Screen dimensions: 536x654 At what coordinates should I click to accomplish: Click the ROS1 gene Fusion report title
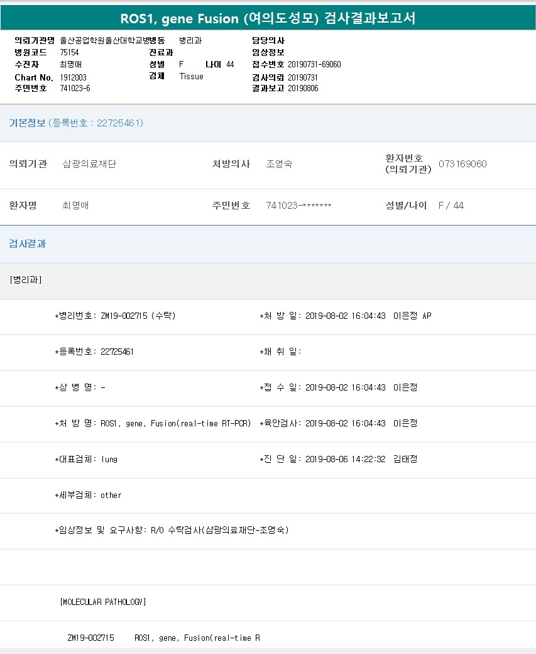[268, 18]
